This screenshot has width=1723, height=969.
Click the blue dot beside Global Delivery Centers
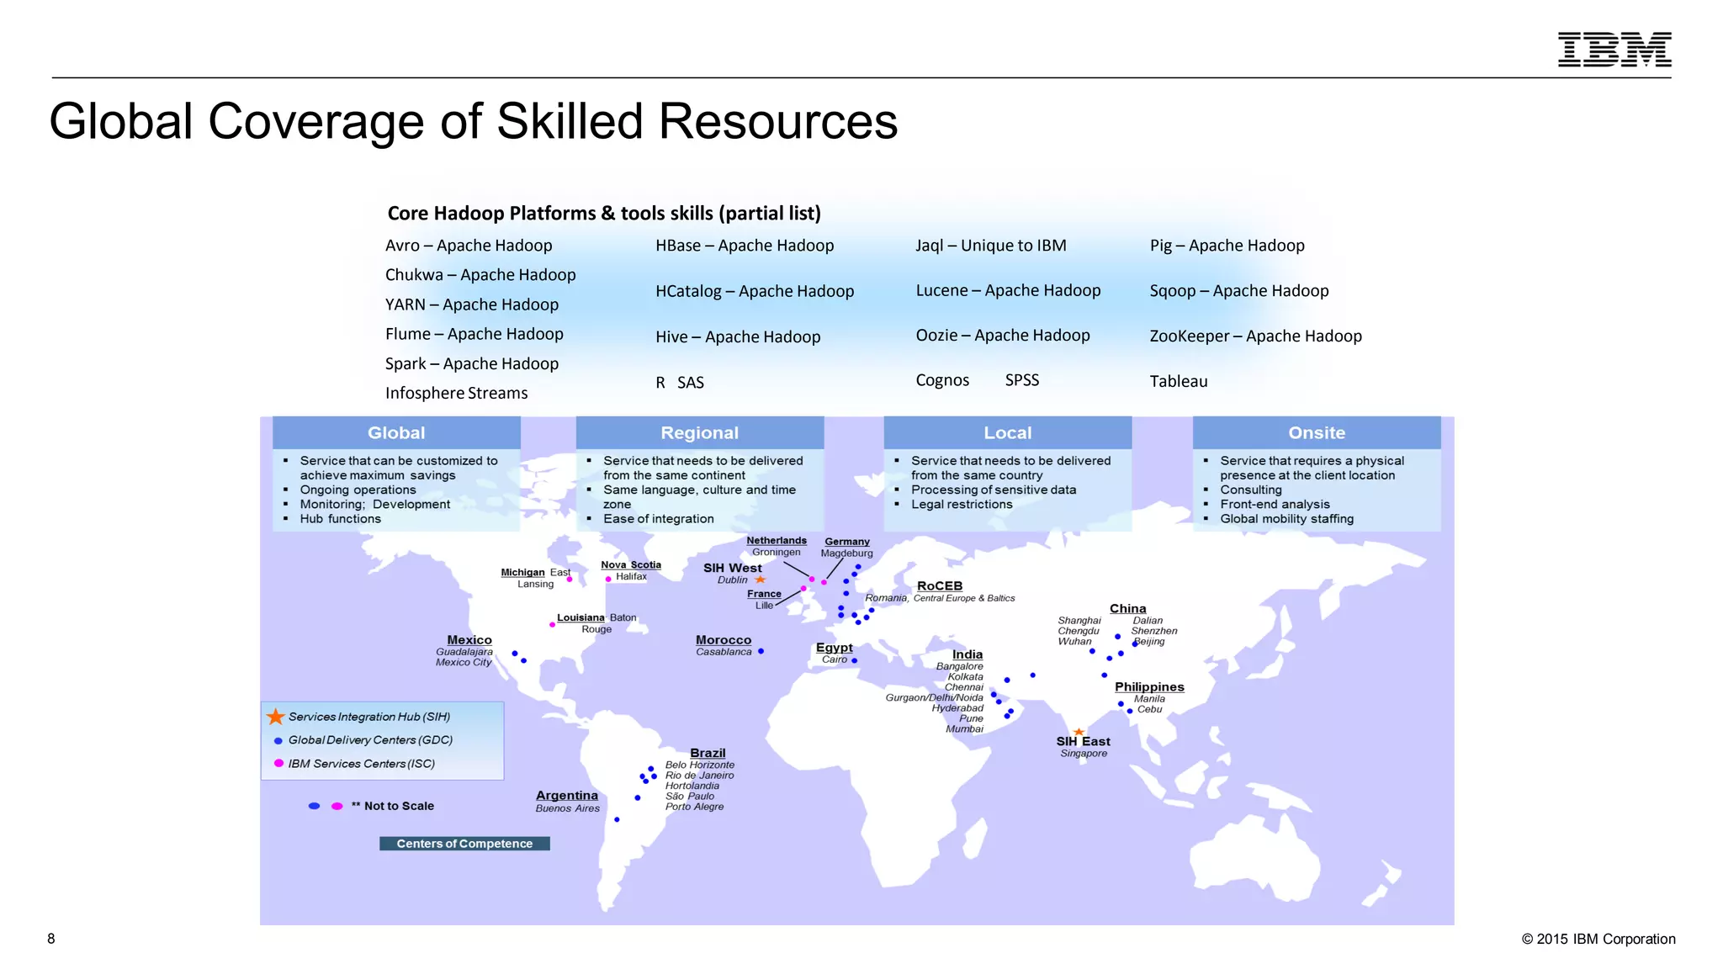click(x=278, y=741)
